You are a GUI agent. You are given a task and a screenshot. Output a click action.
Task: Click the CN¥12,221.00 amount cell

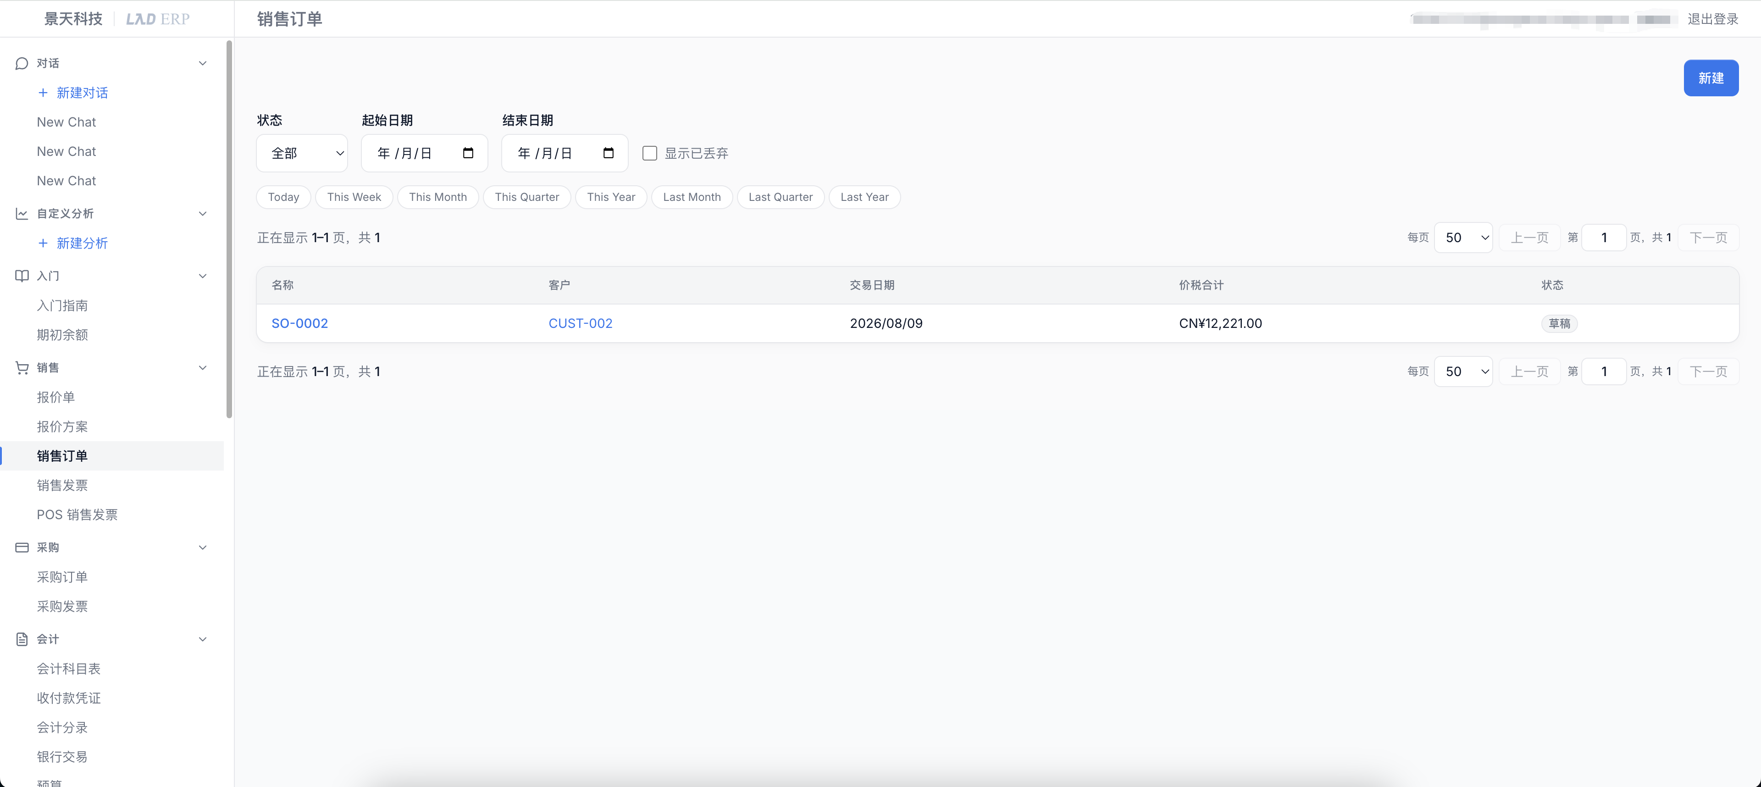pos(1220,323)
